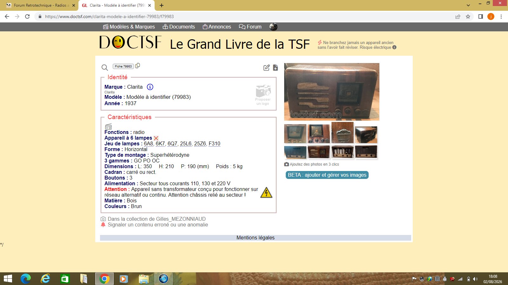Viewport: 508px width, 285px height.
Task: Toggle the browser side panel
Action: [481, 16]
